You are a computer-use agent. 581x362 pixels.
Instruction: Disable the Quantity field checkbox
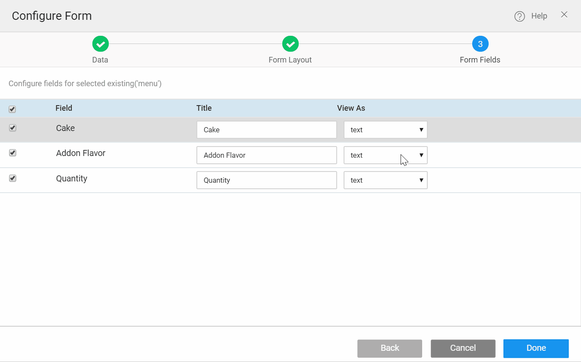coord(13,178)
